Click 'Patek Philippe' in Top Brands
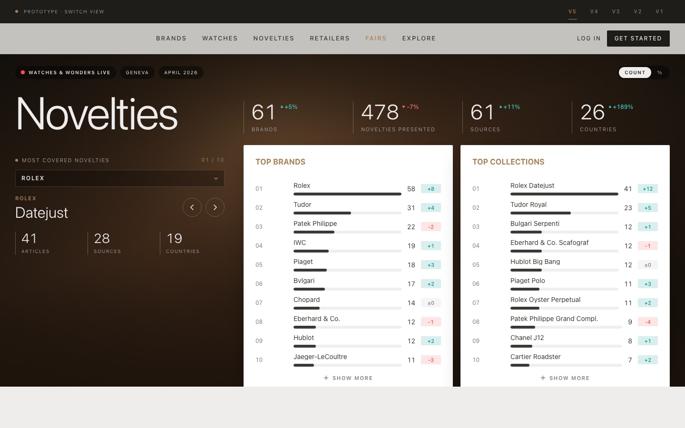 pos(315,224)
